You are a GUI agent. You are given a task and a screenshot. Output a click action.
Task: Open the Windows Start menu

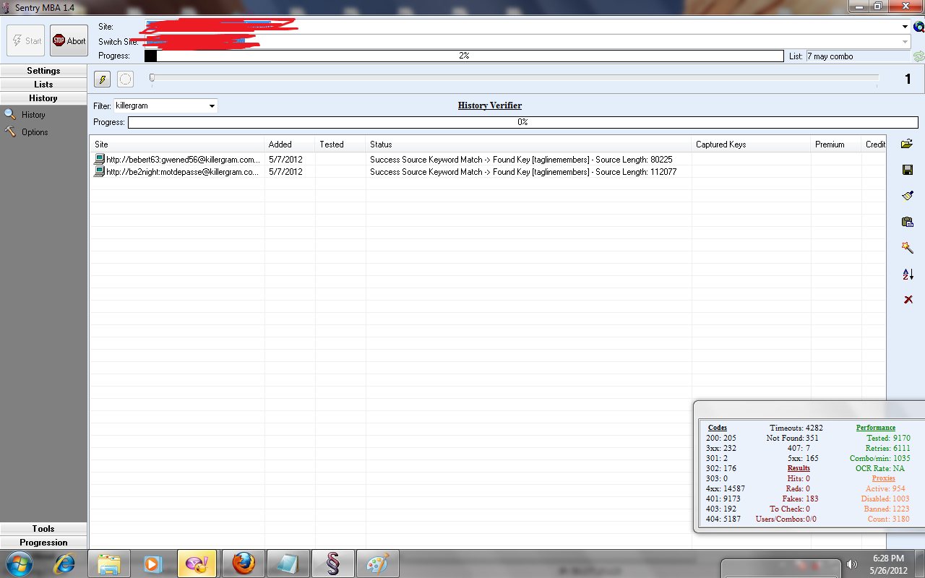tap(19, 564)
